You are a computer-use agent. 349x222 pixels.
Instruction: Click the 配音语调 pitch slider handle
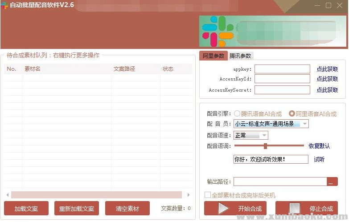click(x=265, y=146)
